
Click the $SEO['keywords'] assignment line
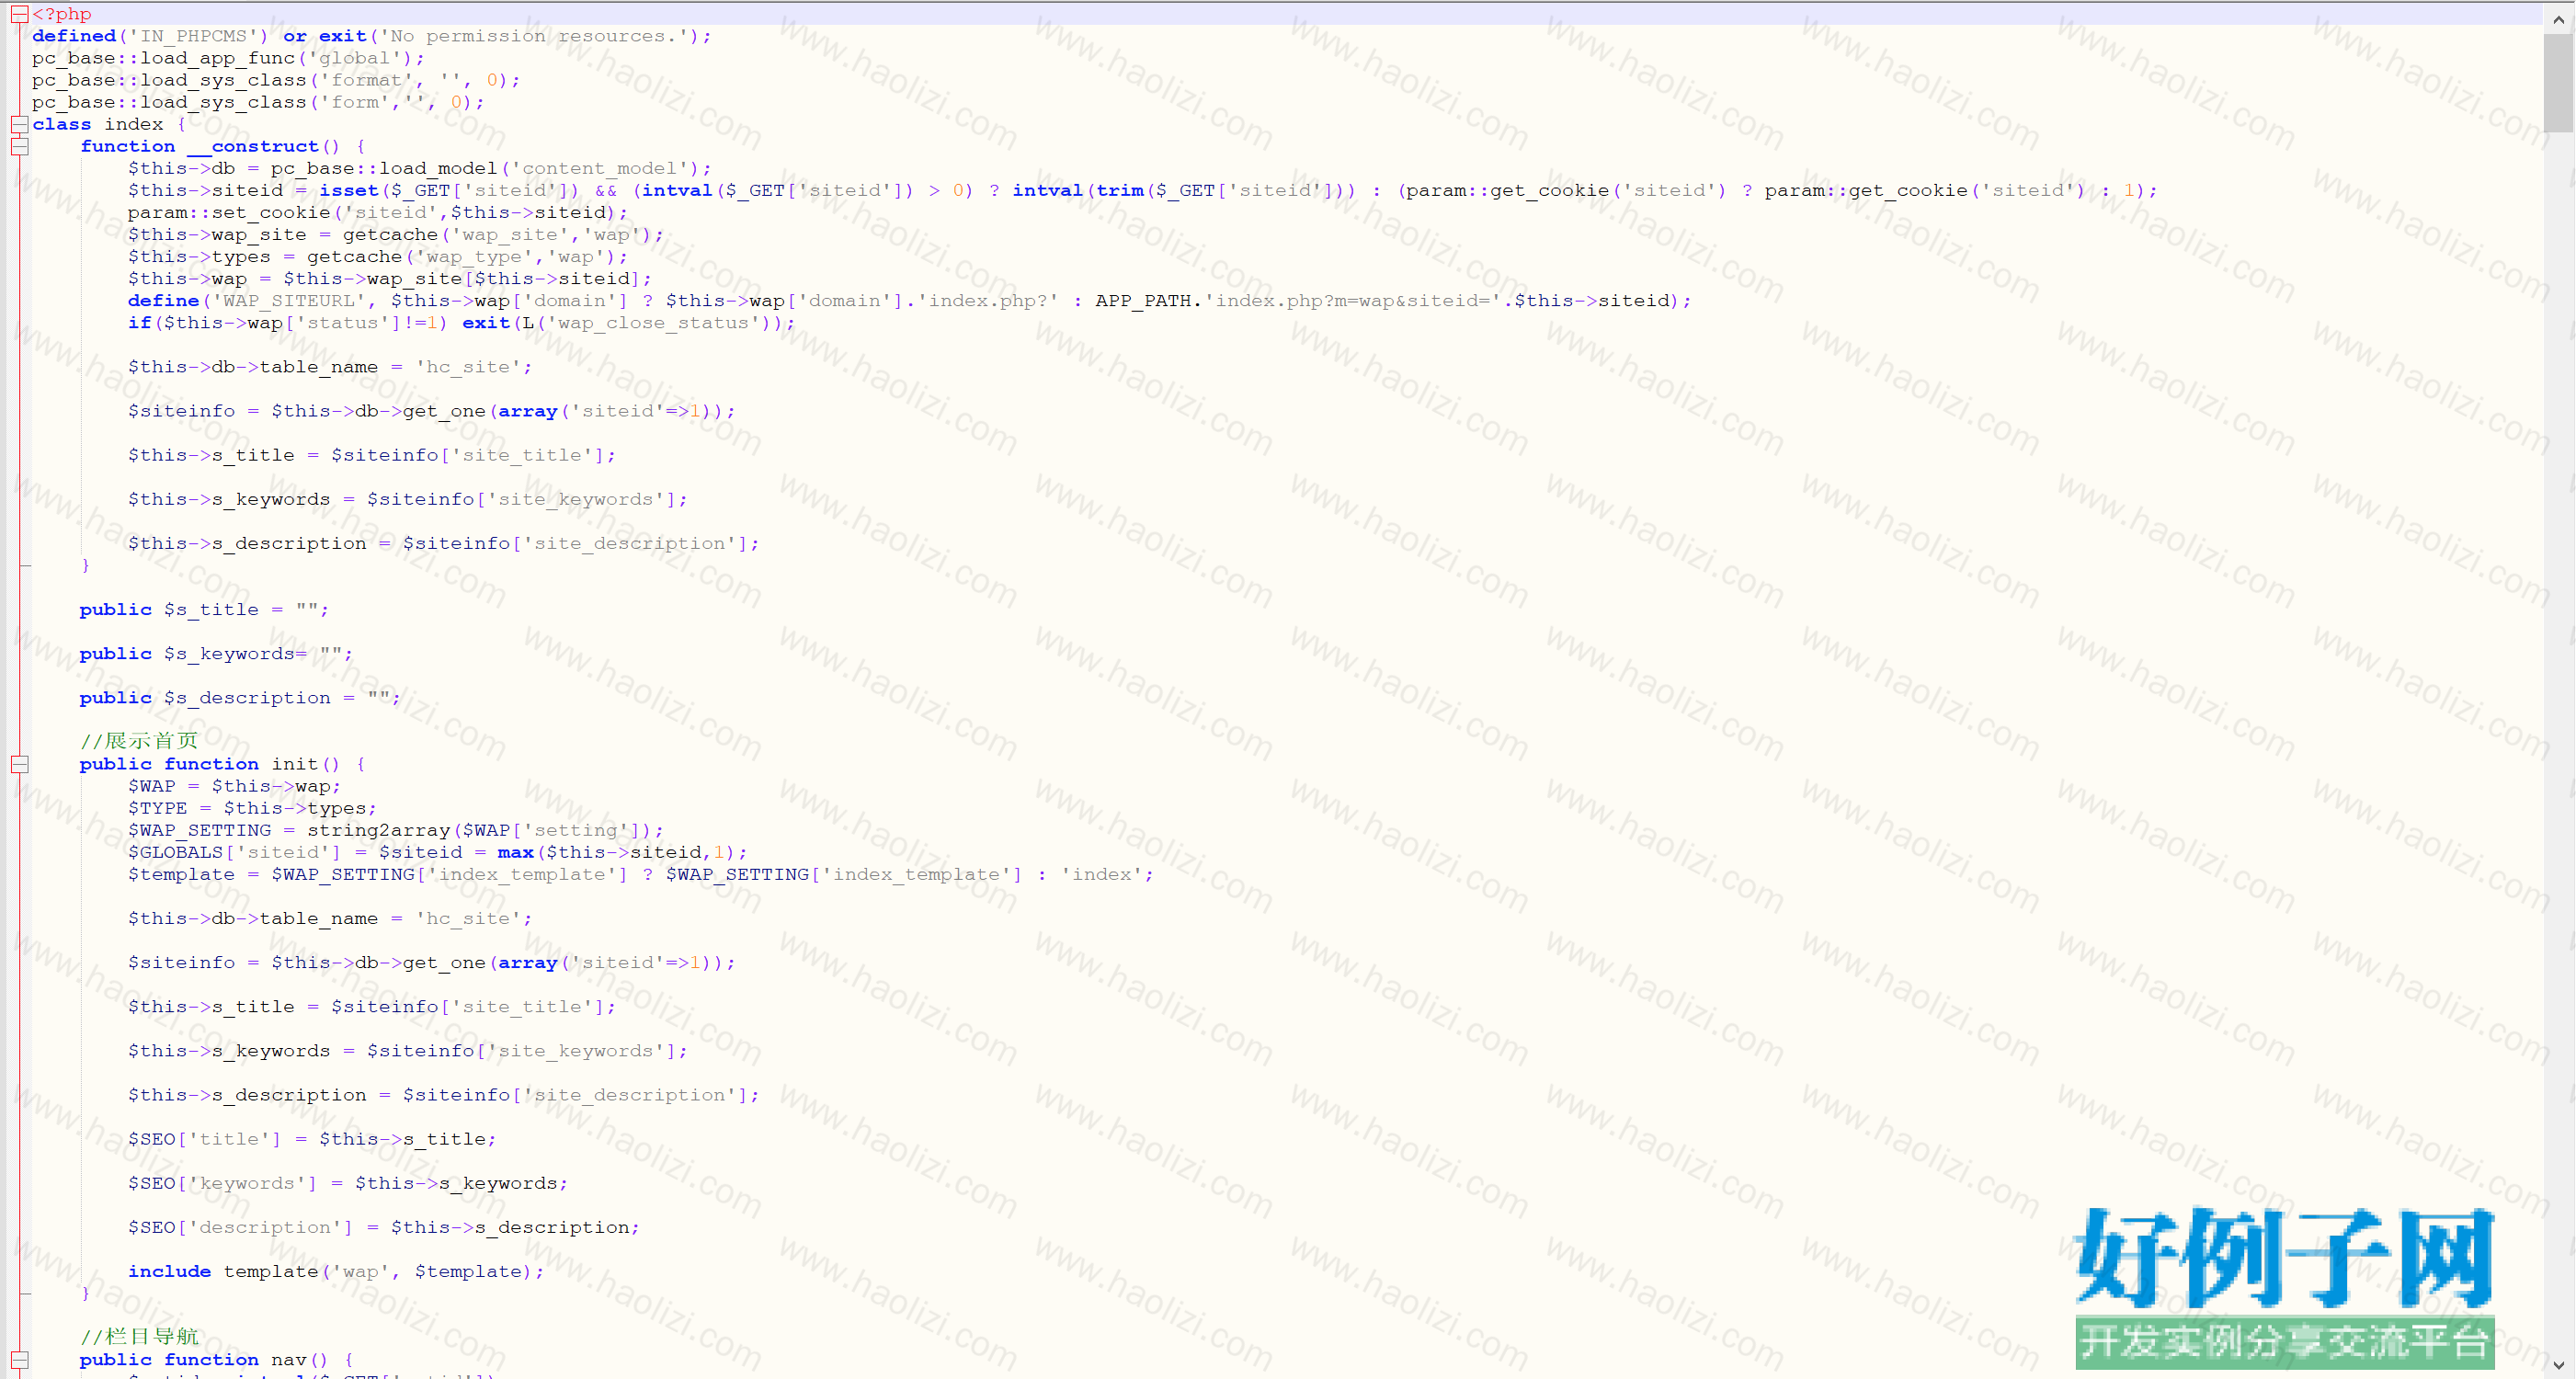(347, 1183)
